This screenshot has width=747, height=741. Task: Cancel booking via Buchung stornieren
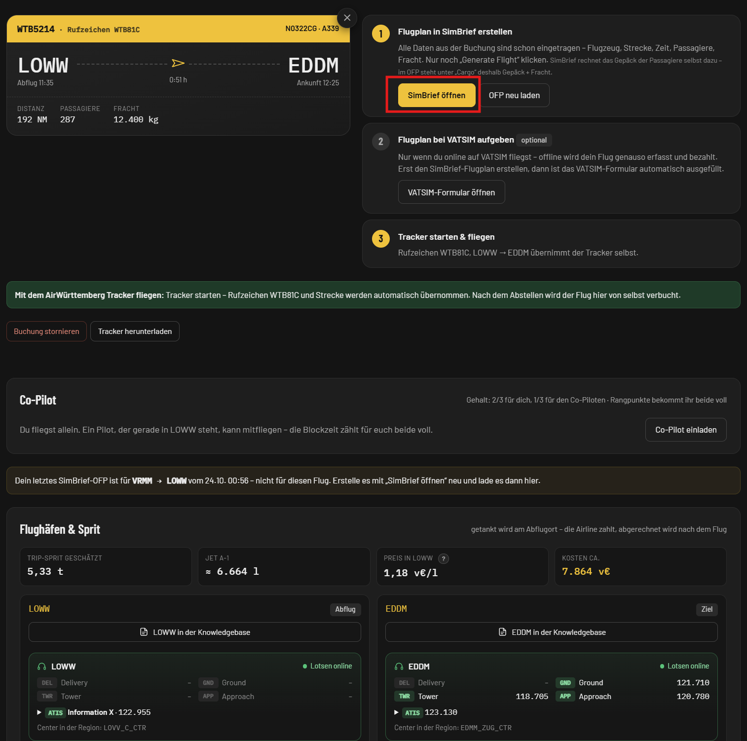click(x=46, y=332)
